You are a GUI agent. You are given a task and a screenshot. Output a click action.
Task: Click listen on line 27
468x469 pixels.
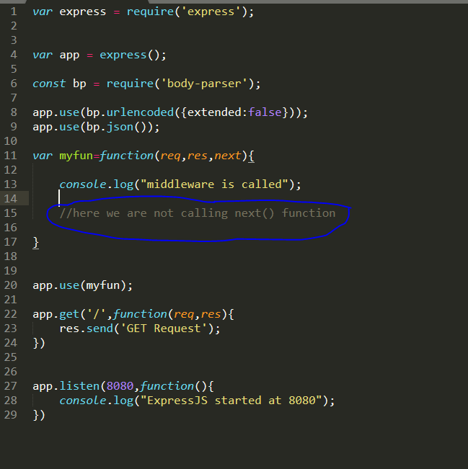point(79,386)
